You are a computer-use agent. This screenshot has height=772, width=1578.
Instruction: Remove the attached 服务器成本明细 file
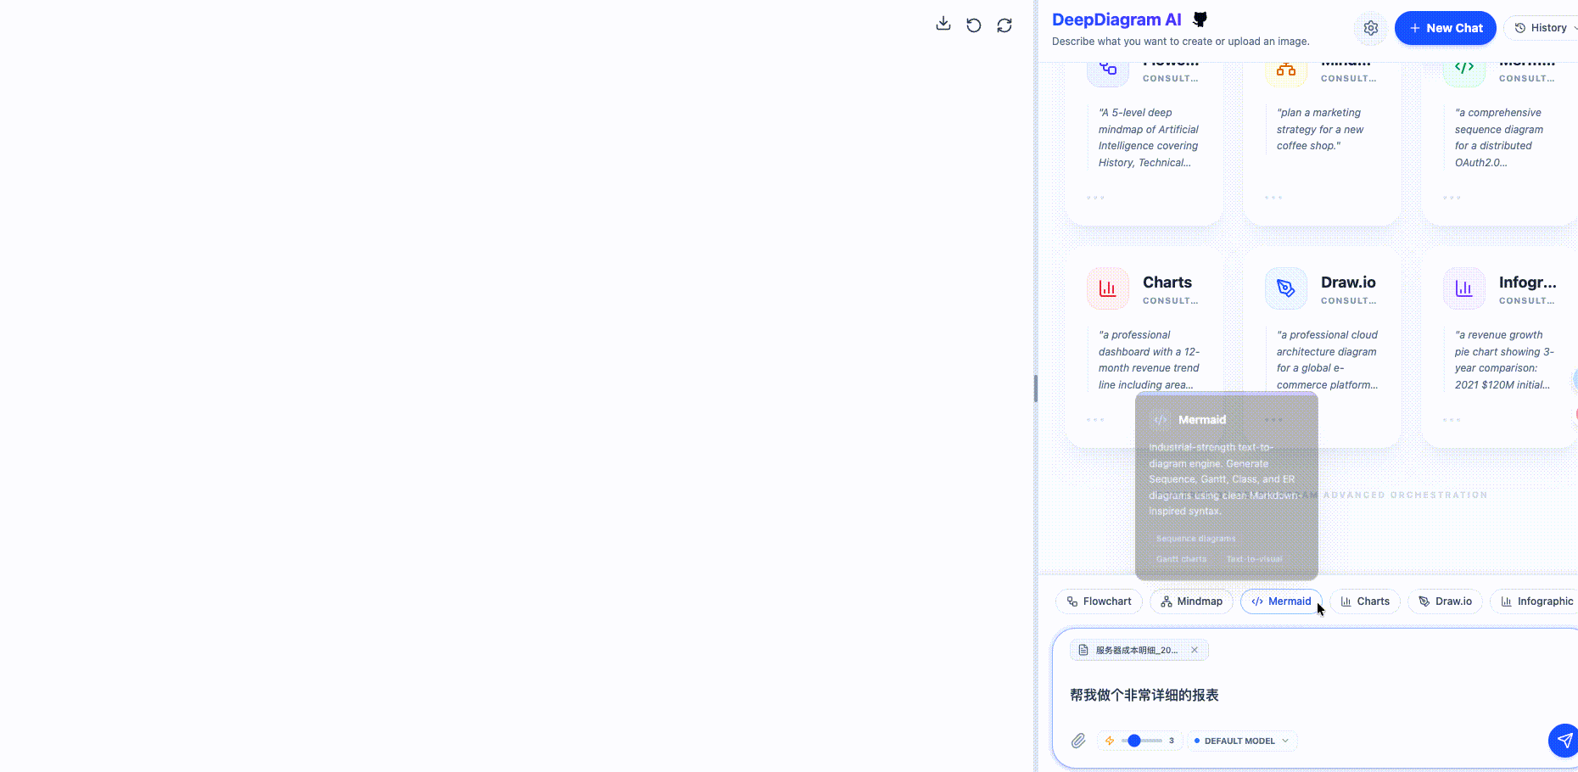(x=1195, y=650)
